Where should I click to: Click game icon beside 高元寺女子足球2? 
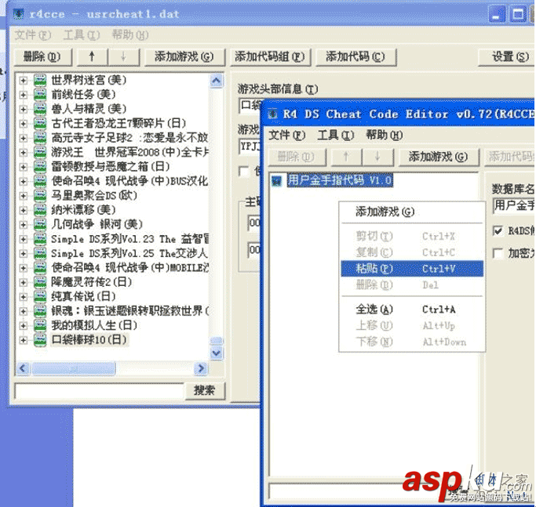[40, 138]
